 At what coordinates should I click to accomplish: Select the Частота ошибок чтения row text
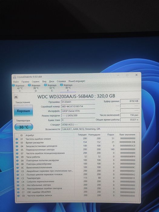click(x=38, y=139)
